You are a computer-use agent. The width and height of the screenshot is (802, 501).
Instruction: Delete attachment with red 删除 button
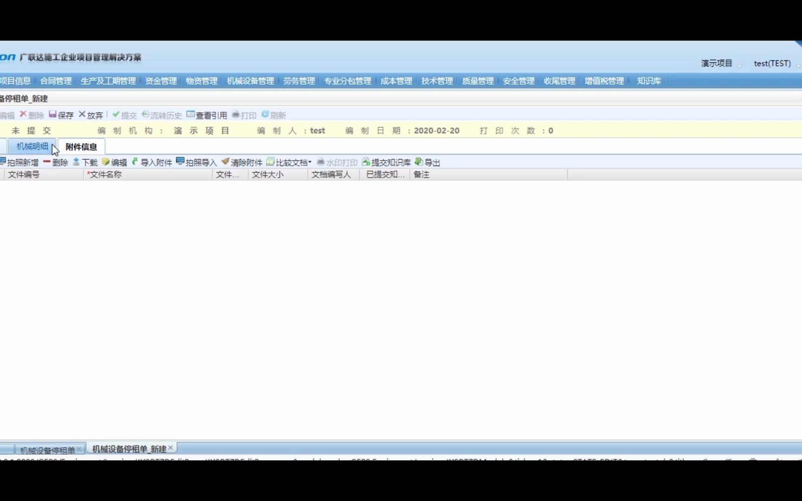coord(55,162)
